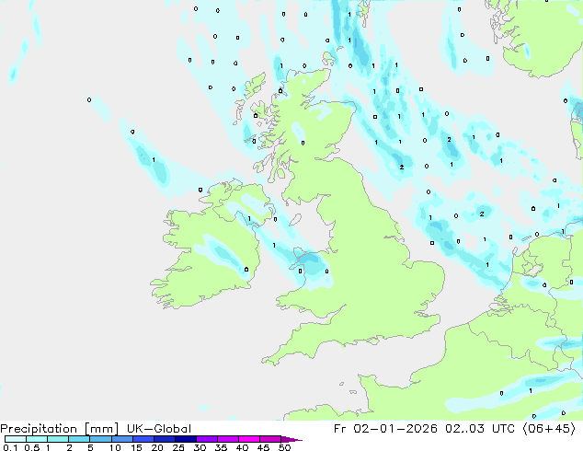This screenshot has height=451, width=583.
Task: Click the '40' legend scale label
Action: point(242,447)
